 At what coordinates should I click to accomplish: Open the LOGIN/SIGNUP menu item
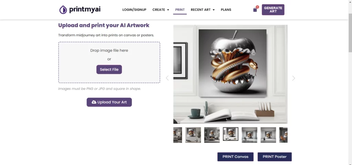(x=134, y=10)
